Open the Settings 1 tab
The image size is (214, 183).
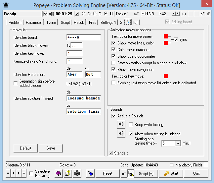(x=108, y=23)
